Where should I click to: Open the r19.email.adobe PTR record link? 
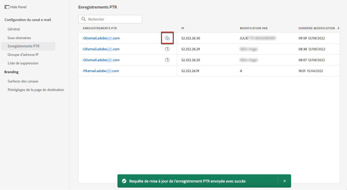[x=101, y=71]
